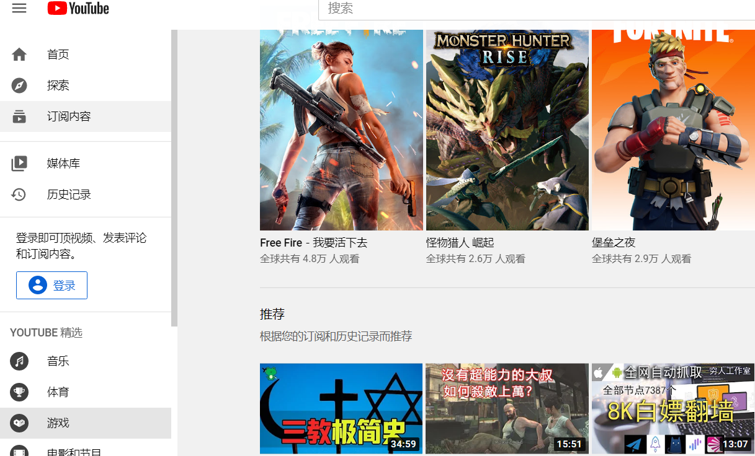The height and width of the screenshot is (456, 755).
Task: Click the history clock icon beside 历史记录
Action: tap(19, 195)
